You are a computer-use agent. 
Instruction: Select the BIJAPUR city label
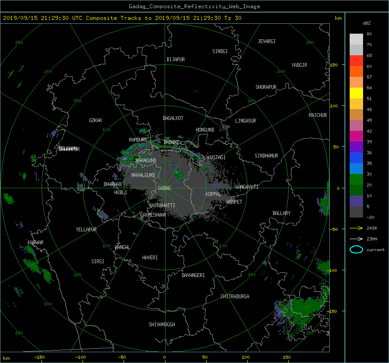point(175,60)
